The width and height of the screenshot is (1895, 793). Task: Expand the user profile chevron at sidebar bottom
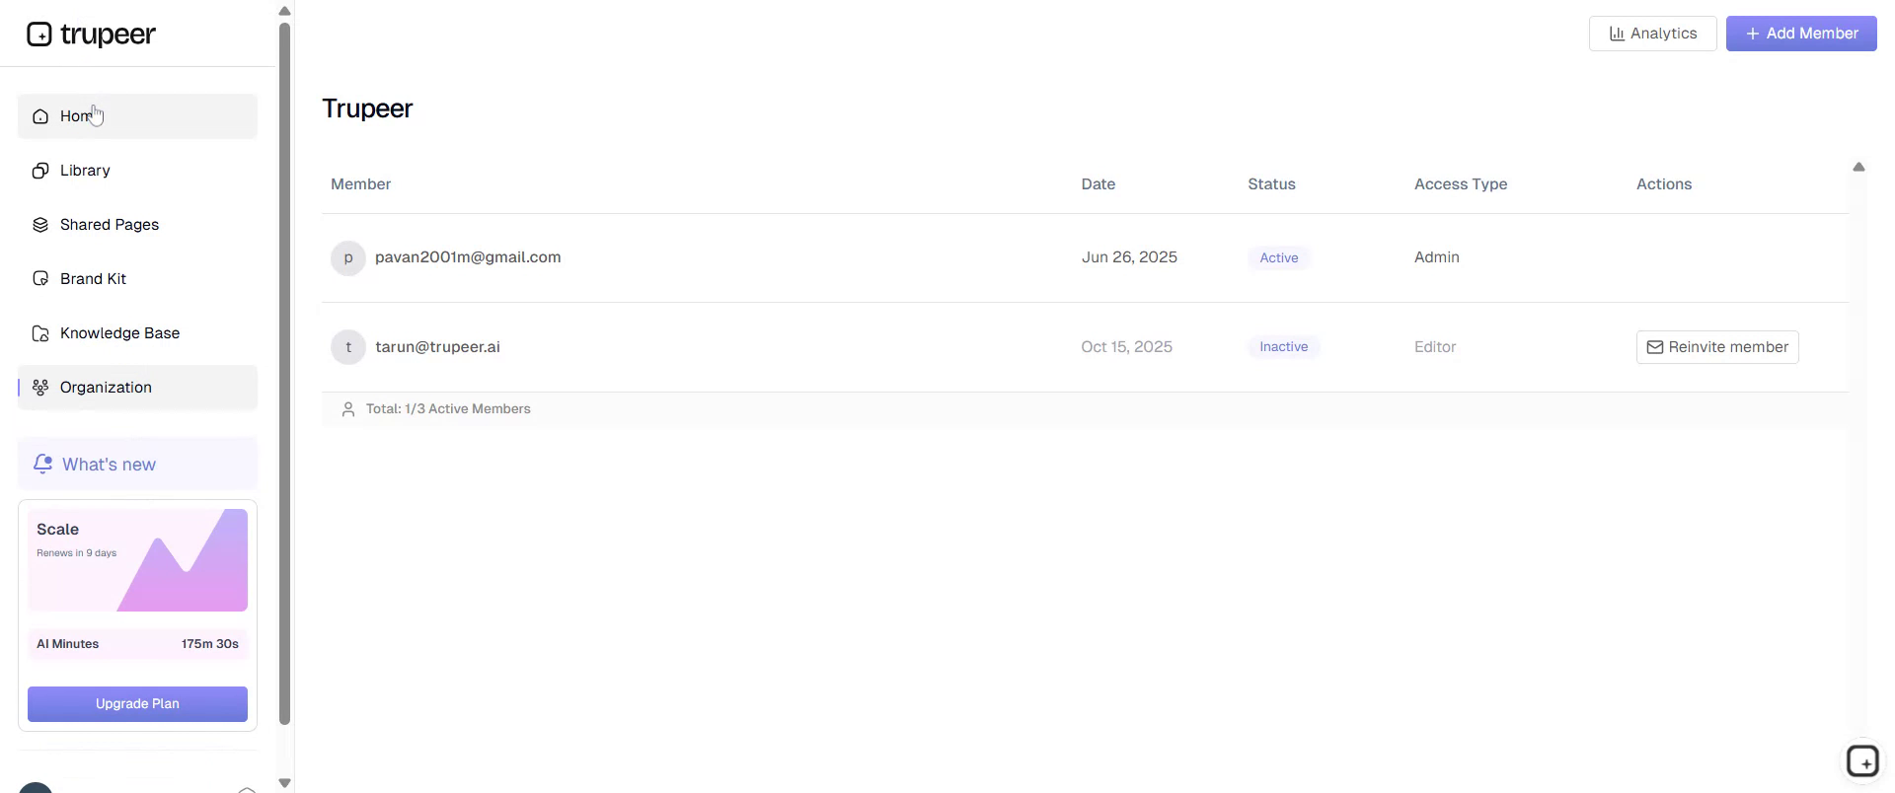[247, 789]
